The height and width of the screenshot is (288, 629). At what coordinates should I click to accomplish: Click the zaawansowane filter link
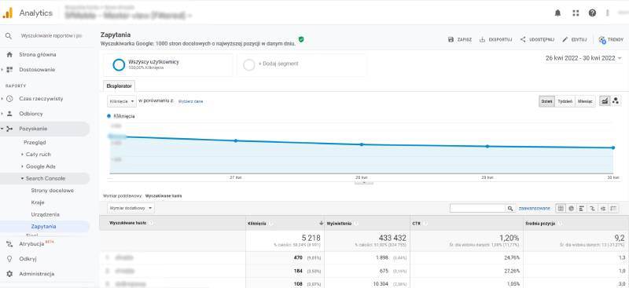535,208
